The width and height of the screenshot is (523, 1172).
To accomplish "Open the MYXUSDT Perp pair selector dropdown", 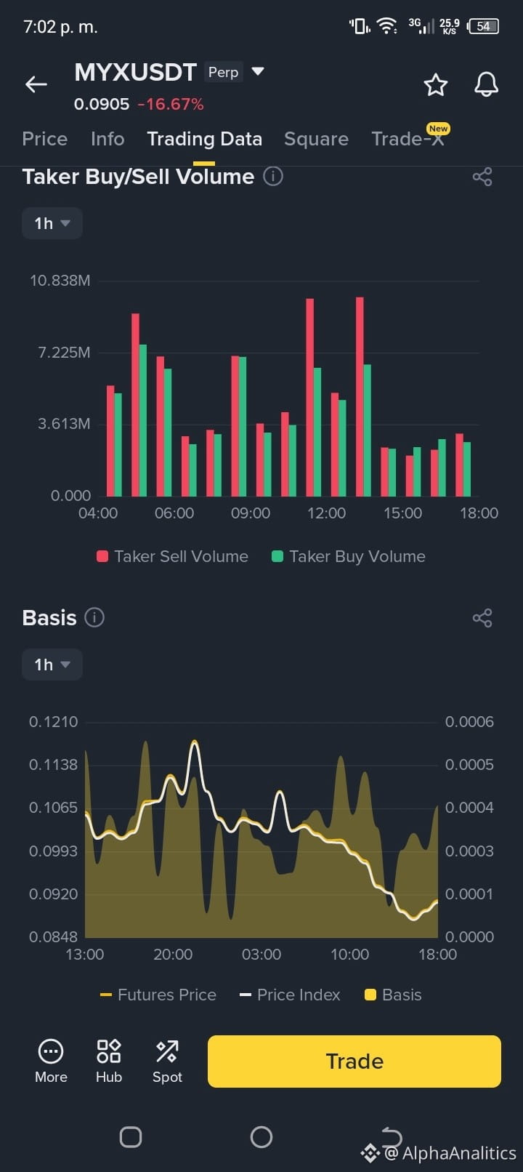I will point(257,72).
